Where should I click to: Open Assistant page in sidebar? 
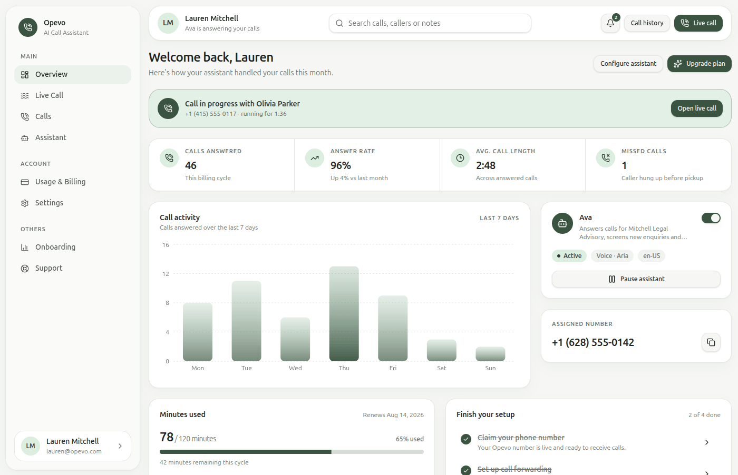click(73, 138)
